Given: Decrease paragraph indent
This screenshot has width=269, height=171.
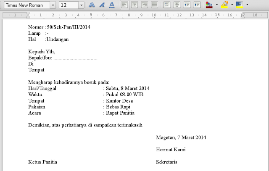Looking at the screenshot, I should pyautogui.click(x=187, y=5).
